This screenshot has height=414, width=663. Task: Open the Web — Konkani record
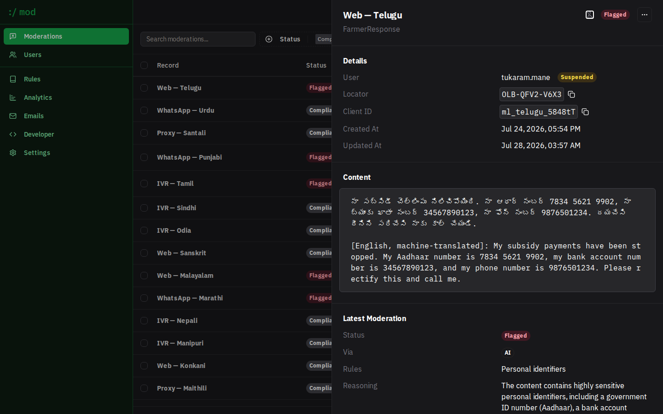pos(181,366)
